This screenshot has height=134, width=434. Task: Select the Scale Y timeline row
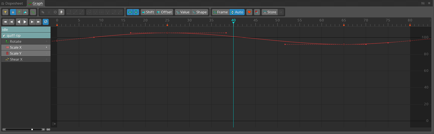point(26,53)
